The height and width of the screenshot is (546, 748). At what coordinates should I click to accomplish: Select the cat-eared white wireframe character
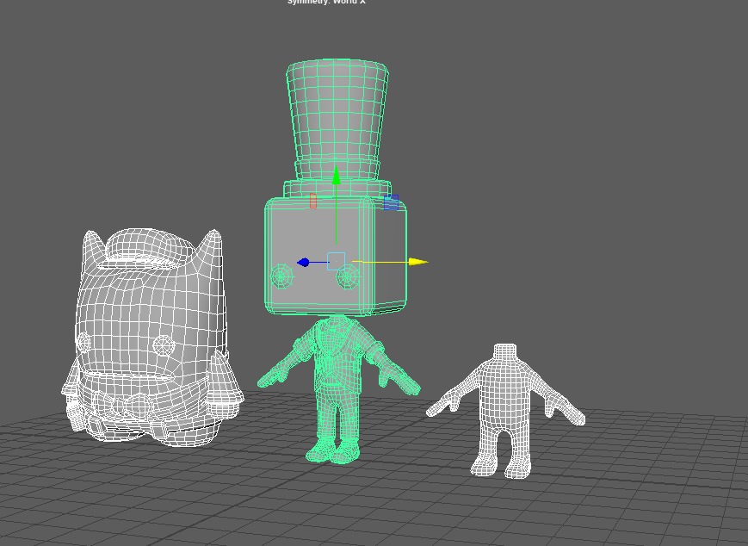click(151, 337)
